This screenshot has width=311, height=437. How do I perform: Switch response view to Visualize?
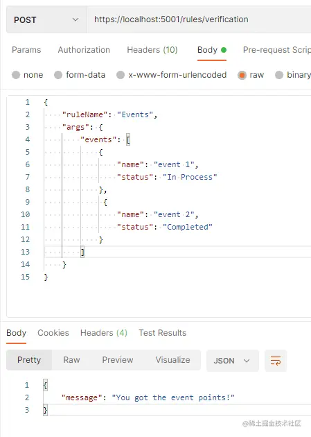[x=172, y=360]
